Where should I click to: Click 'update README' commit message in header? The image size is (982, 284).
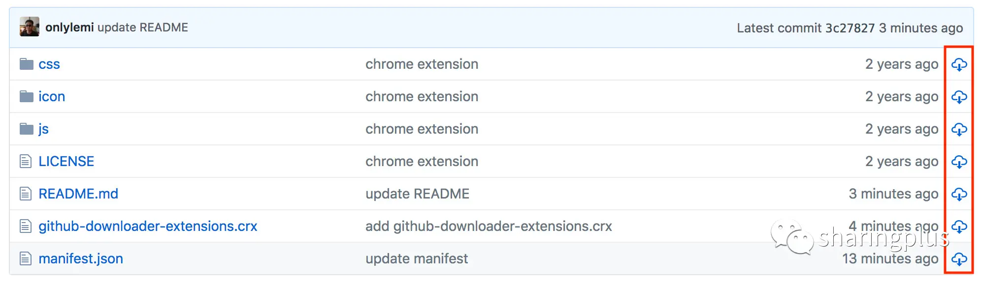point(143,28)
